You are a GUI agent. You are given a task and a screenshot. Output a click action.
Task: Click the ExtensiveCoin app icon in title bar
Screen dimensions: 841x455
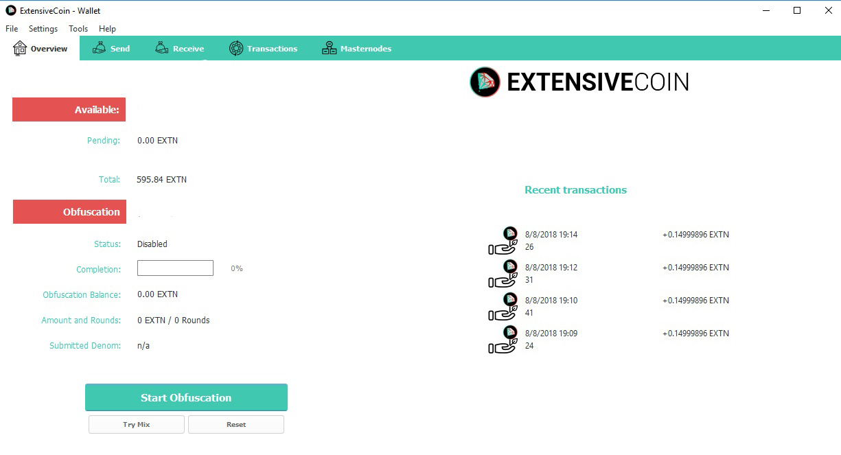pyautogui.click(x=10, y=10)
